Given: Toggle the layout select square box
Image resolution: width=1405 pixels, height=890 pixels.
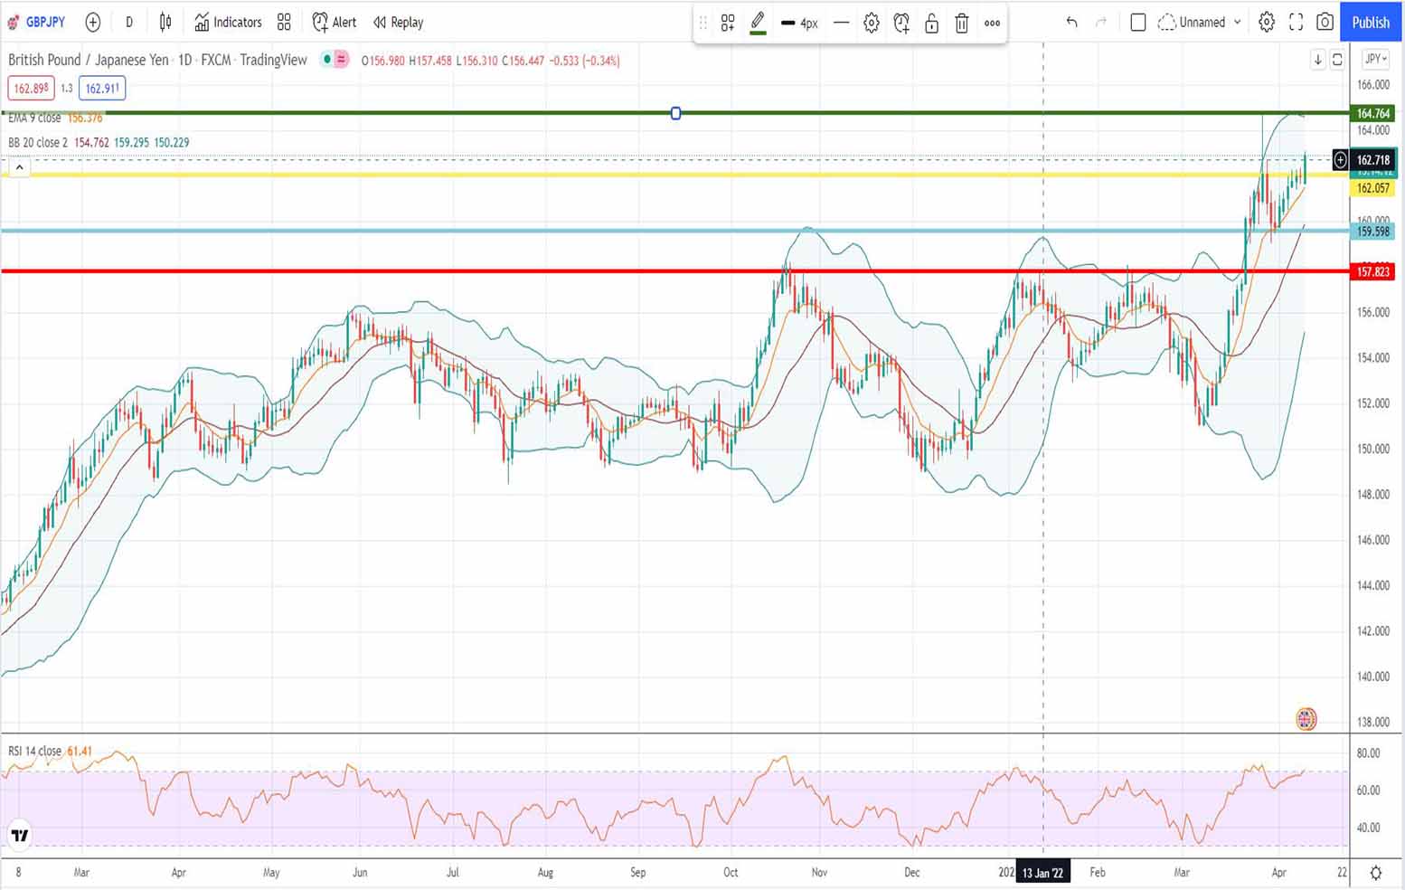Looking at the screenshot, I should (x=1138, y=23).
